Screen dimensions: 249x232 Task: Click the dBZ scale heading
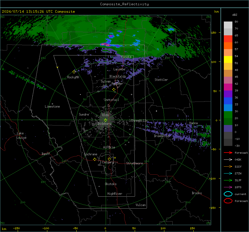tap(235, 15)
